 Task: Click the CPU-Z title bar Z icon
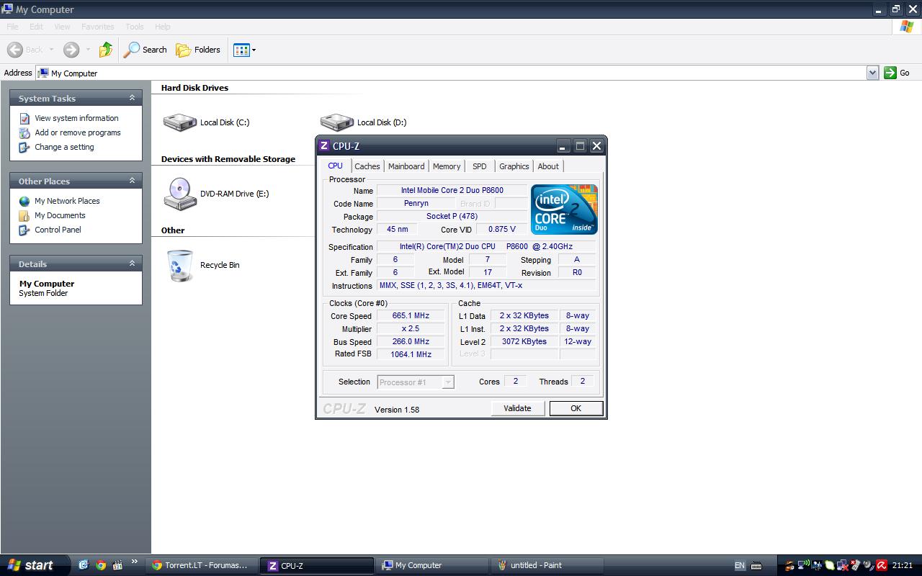click(324, 145)
